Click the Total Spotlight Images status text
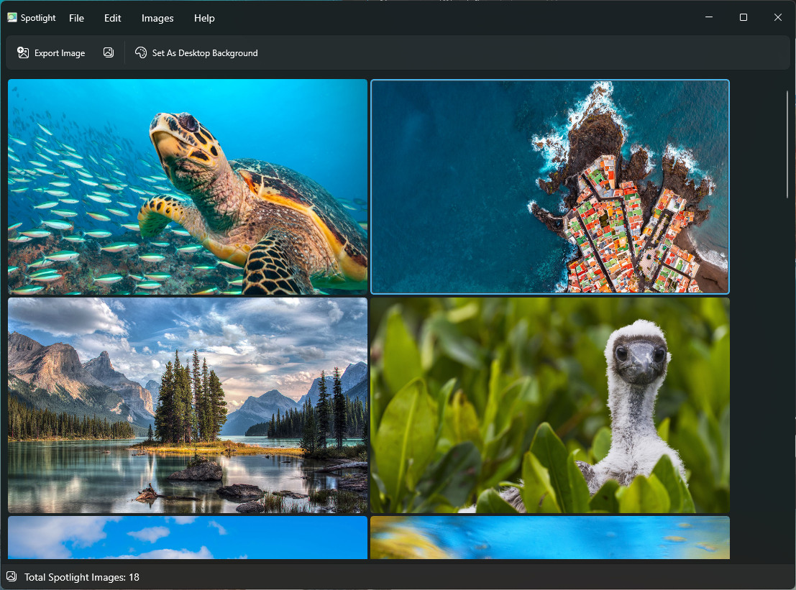 [82, 577]
